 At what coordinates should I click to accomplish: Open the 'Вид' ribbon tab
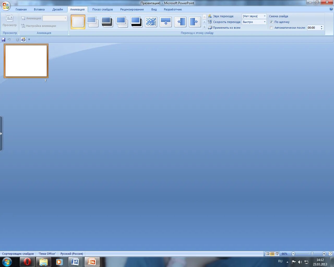[x=154, y=9]
